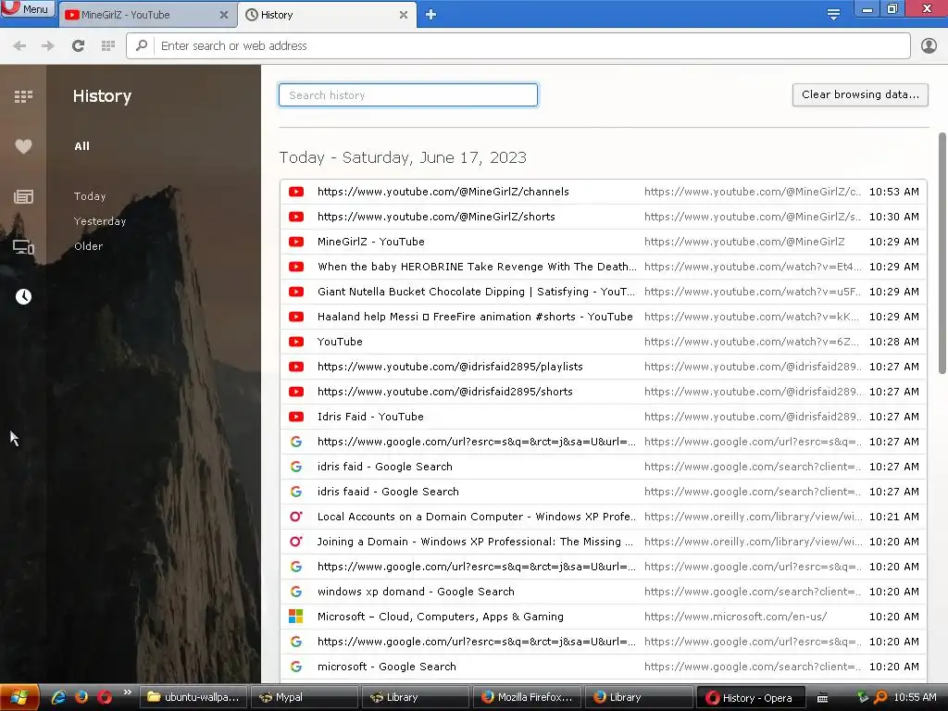This screenshot has height=711, width=948.
Task: Open the @MineGirlZ/shorts history entry
Action: tap(604, 217)
